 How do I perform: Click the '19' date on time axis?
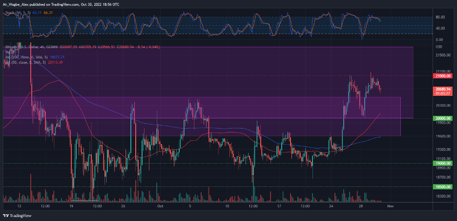(71, 206)
